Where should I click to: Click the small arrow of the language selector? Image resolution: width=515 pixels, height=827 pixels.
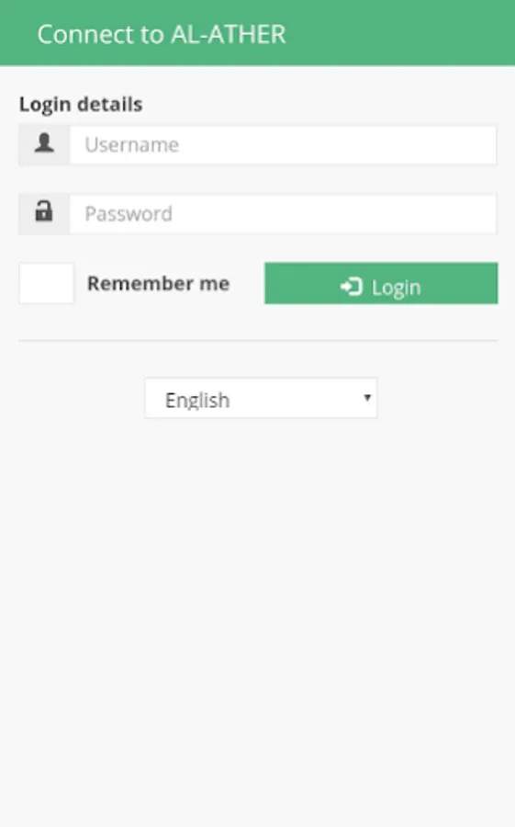coord(367,397)
